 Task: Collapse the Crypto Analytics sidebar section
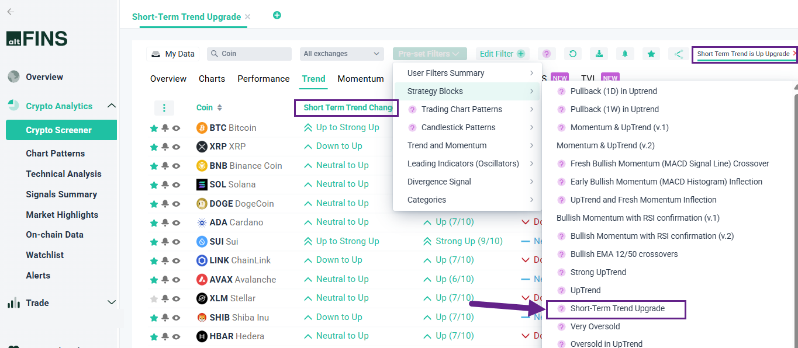(x=112, y=106)
